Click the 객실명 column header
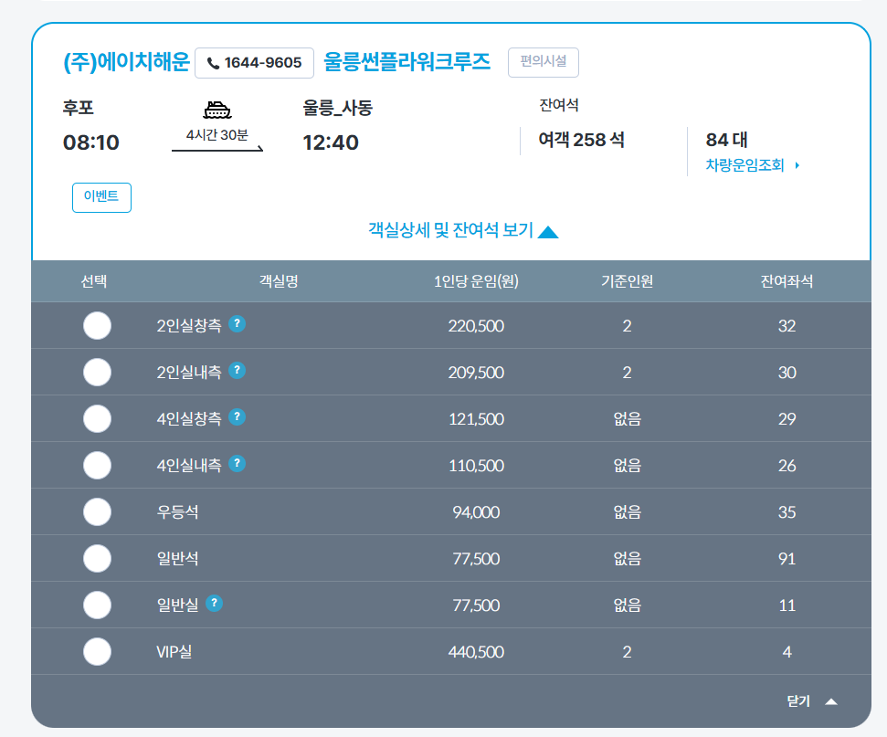The width and height of the screenshot is (887, 737). point(279,281)
